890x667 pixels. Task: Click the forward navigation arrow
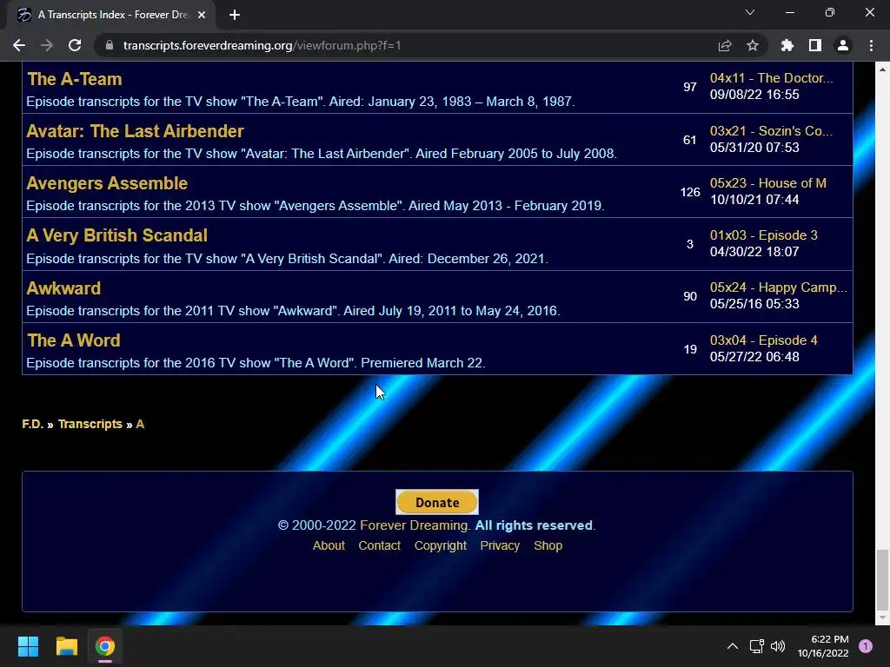point(47,45)
